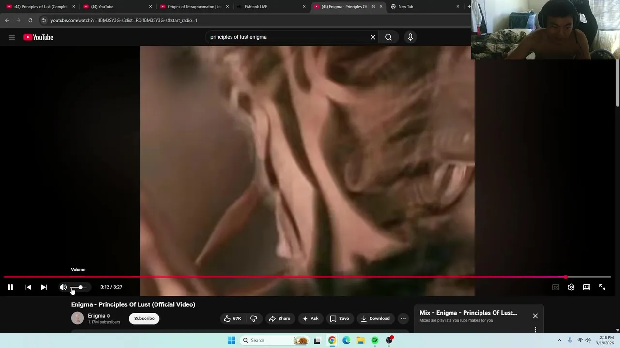Viewport: 620px width, 348px height.
Task: Switch to the New Tab tab
Action: (x=424, y=7)
